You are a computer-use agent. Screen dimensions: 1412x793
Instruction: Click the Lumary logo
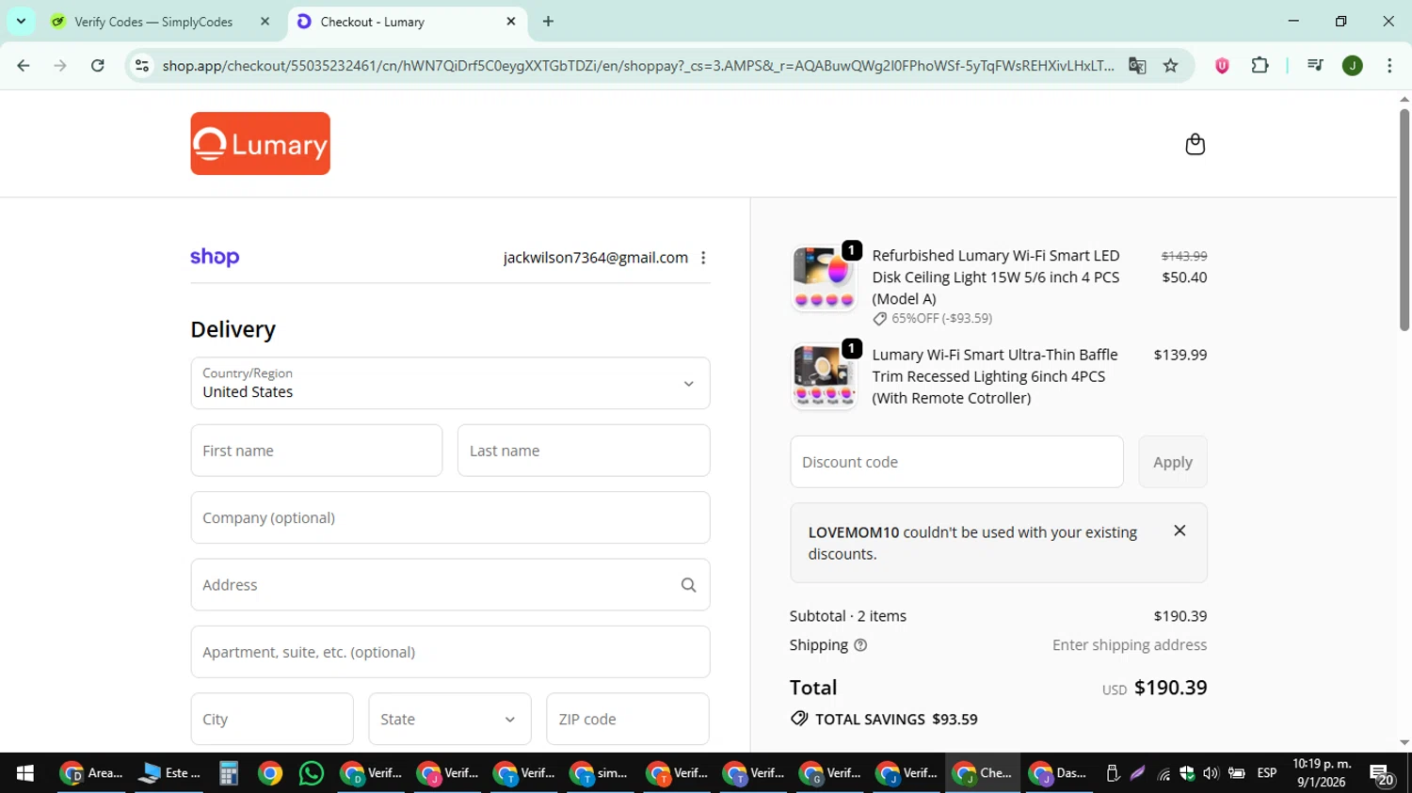pyautogui.click(x=260, y=144)
